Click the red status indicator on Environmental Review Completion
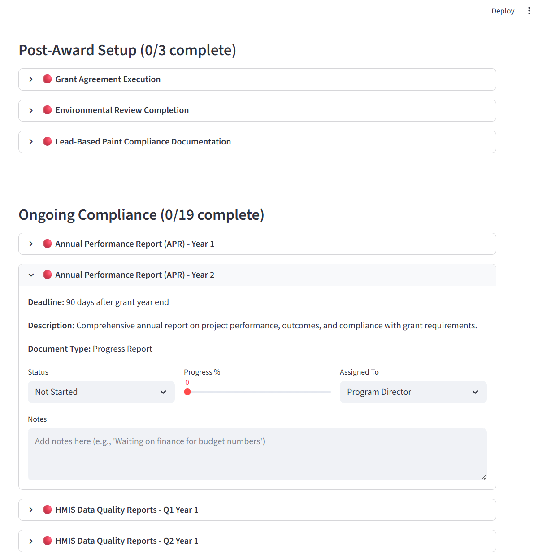Screen dimensions: 538x554 47,110
